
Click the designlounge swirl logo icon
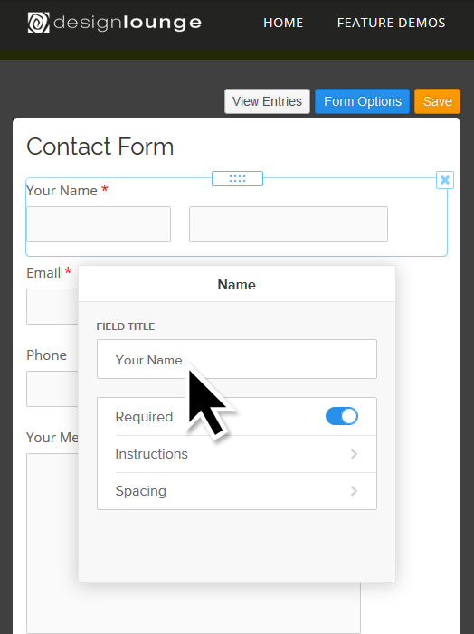tap(38, 23)
